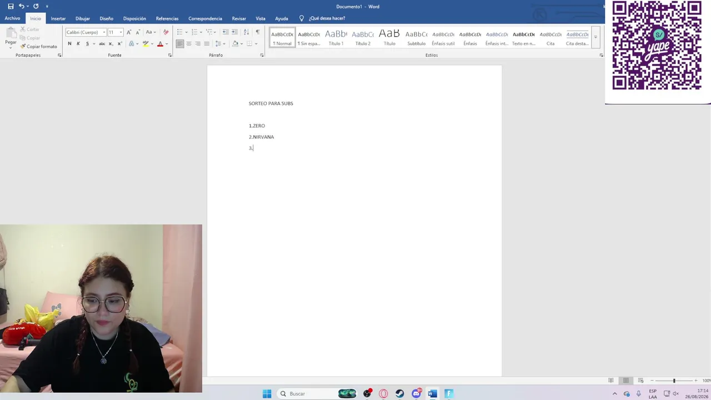Image resolution: width=711 pixels, height=400 pixels.
Task: Increase font size with the grow button
Action: pos(129,32)
